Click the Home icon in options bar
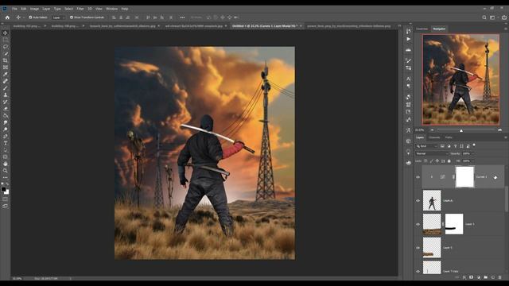The image size is (509, 286). coord(7,17)
